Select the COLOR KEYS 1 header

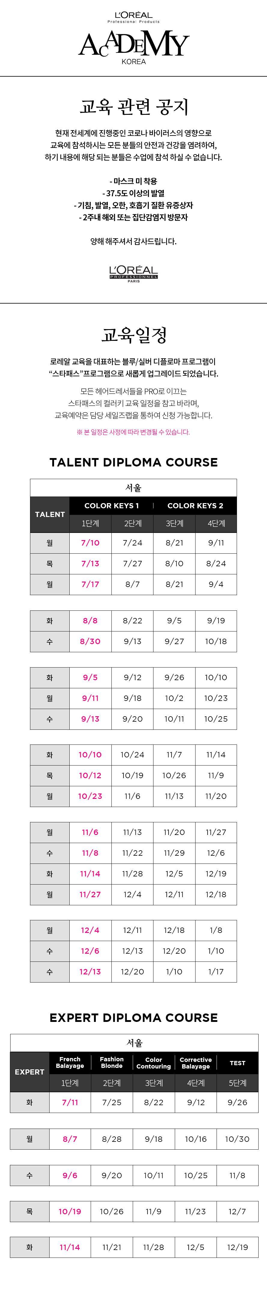point(111,506)
